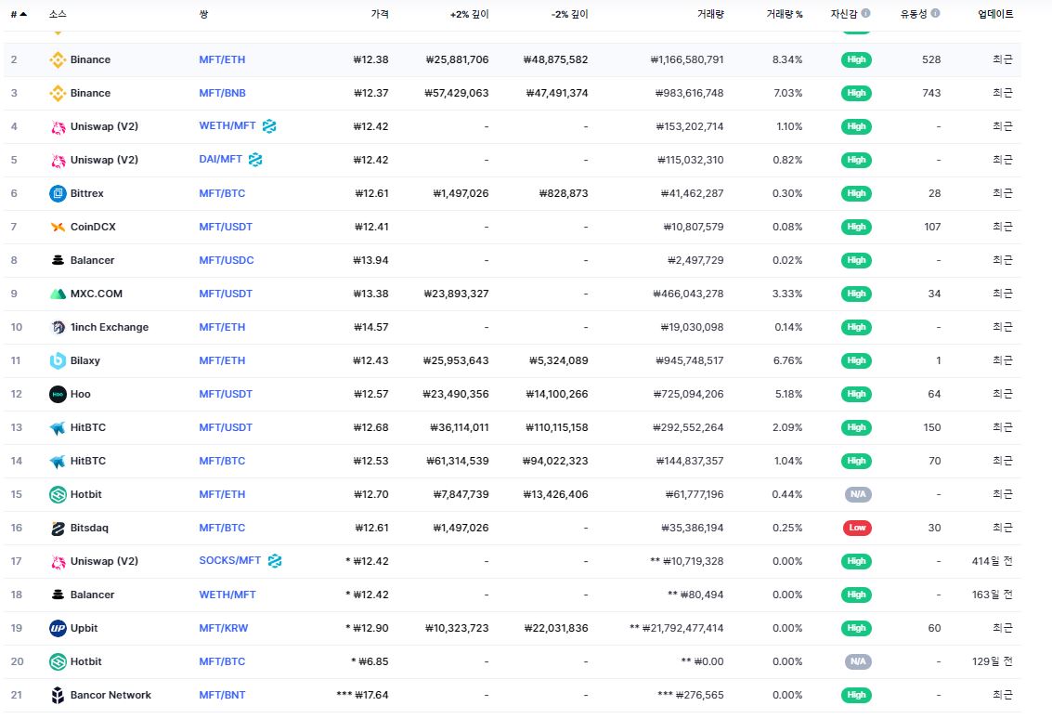This screenshot has width=1052, height=719.
Task: Click High badge in Bilaxy row
Action: [856, 360]
